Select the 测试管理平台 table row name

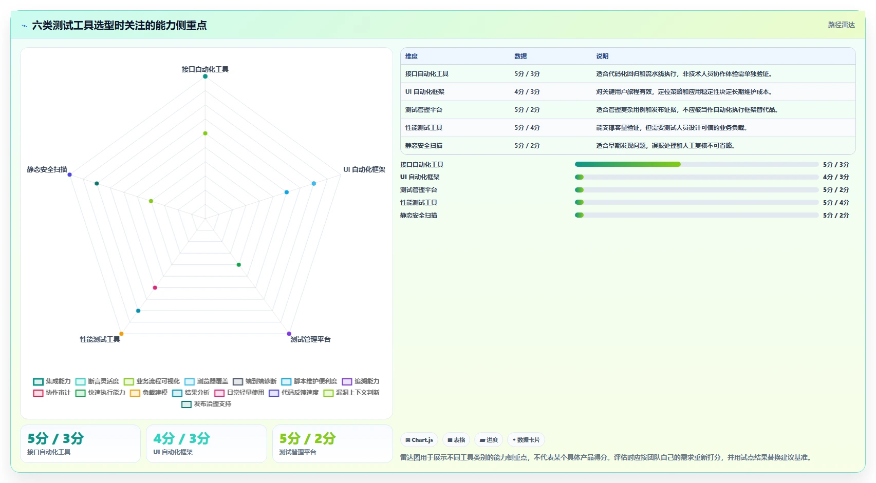coord(423,110)
